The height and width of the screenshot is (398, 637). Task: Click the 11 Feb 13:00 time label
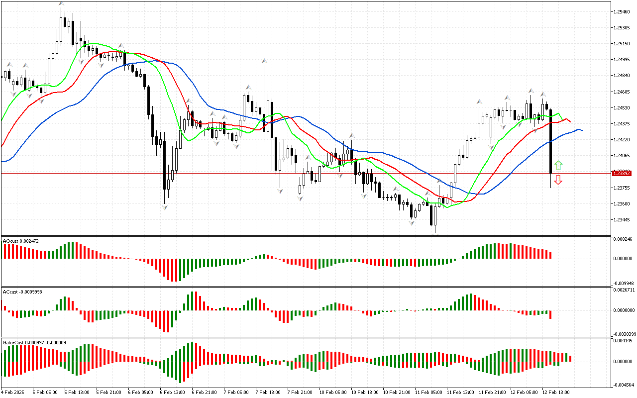(460, 392)
